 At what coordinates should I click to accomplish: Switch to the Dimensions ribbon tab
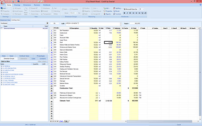[x=27, y=5]
